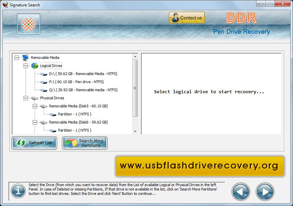Click the Next arrow navigation button
This screenshot has width=293, height=206.
265,192
